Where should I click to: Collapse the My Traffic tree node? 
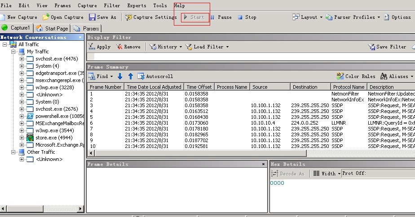tap(13, 52)
